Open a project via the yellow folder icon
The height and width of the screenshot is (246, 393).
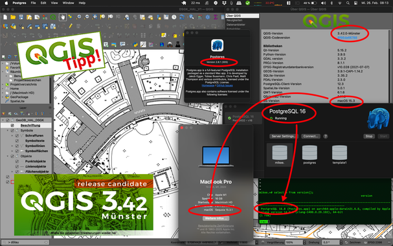click(x=13, y=17)
